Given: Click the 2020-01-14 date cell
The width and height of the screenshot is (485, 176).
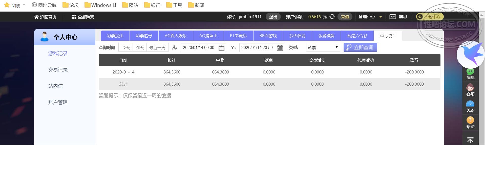Looking at the screenshot, I should click(123, 72).
